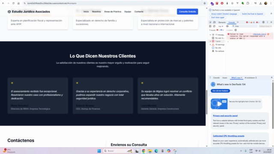The height and width of the screenshot is (154, 274).
Task: Go forward using the browser forward arrow
Action: [x=8, y=3]
